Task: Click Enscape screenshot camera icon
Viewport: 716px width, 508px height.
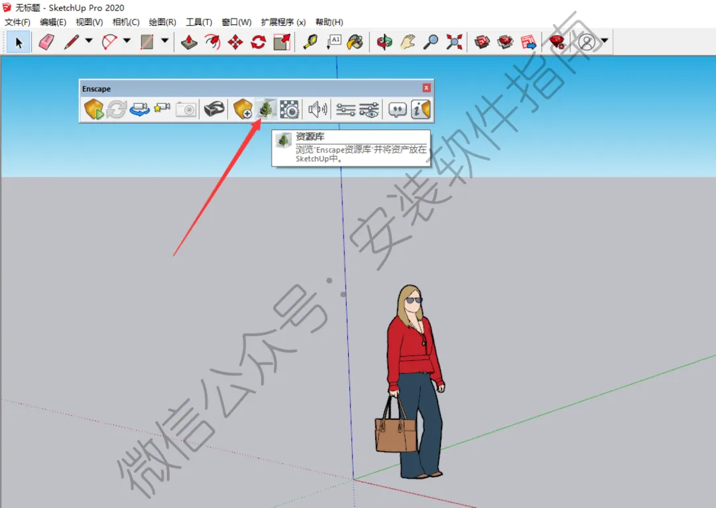Action: (x=186, y=109)
